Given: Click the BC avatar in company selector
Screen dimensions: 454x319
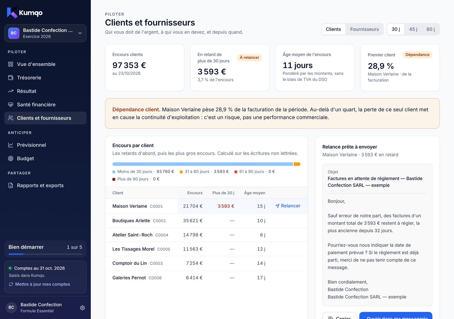Looking at the screenshot, I should tap(14, 33).
